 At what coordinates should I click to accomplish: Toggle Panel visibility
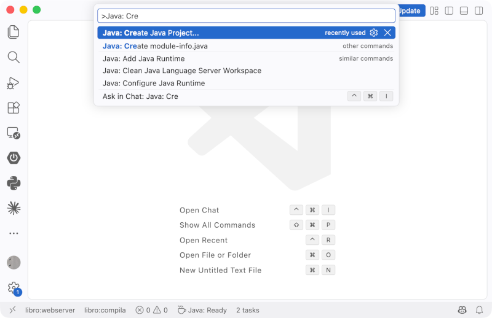point(464,10)
